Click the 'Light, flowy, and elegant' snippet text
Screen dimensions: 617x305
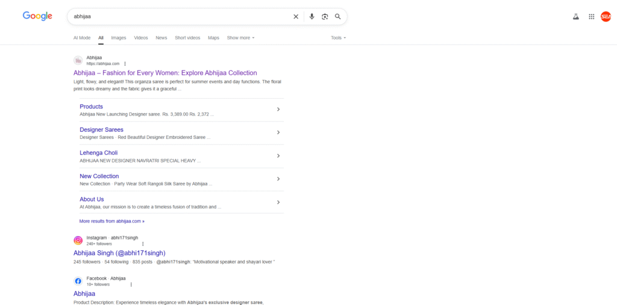click(178, 85)
